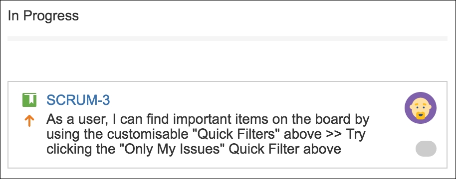Select the In Progress column header
Image resolution: width=456 pixels, height=179 pixels.
click(43, 15)
